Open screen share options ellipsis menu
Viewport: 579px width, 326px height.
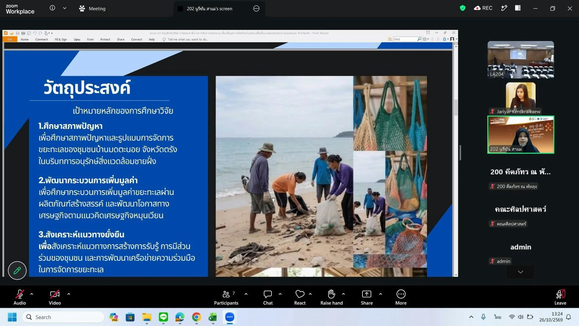(x=256, y=8)
